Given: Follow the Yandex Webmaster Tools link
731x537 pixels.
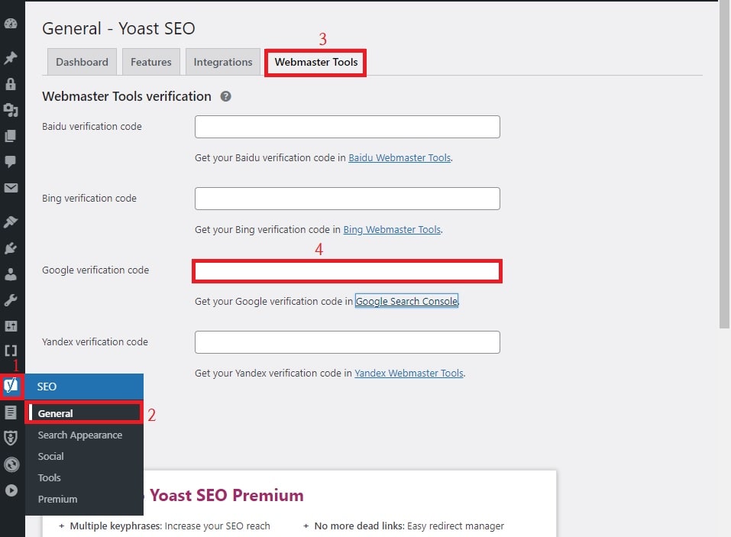Looking at the screenshot, I should pos(409,373).
